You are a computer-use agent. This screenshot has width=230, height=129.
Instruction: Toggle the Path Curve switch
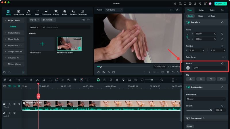pos(224,57)
